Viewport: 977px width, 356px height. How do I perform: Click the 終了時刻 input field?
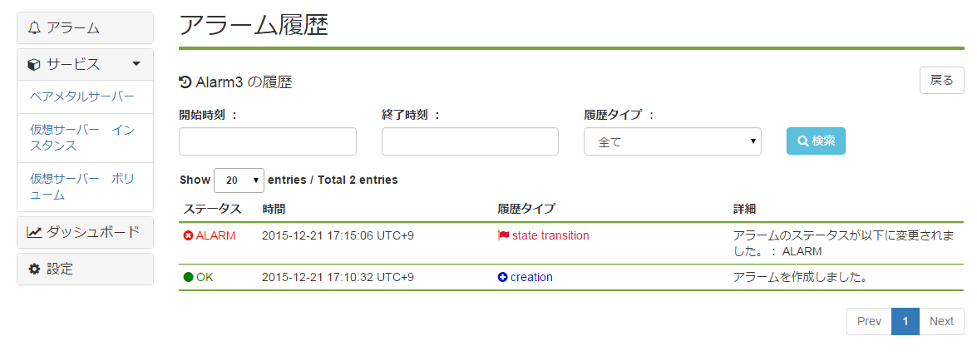[x=470, y=141]
